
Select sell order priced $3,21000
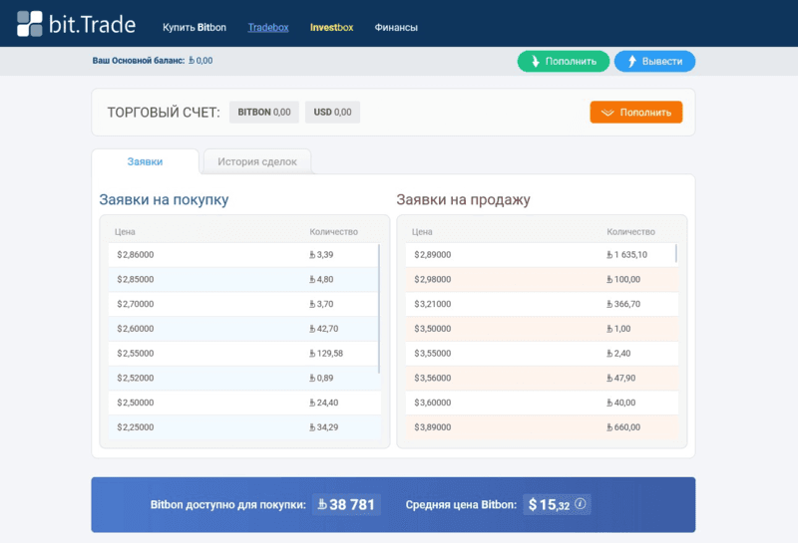(x=542, y=304)
